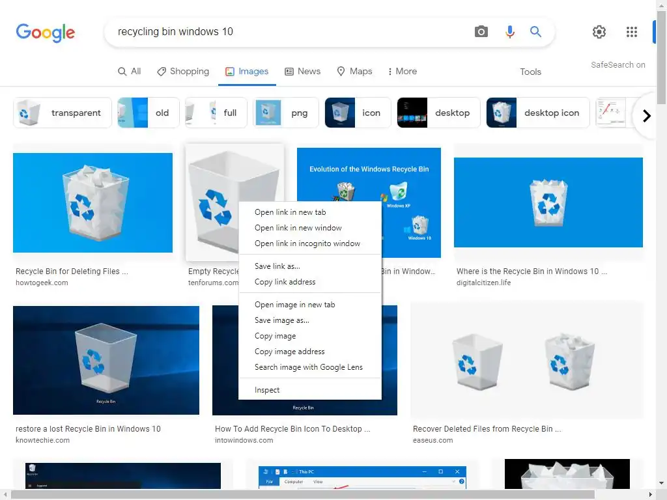
Task: Click the Google logo
Action: click(46, 33)
